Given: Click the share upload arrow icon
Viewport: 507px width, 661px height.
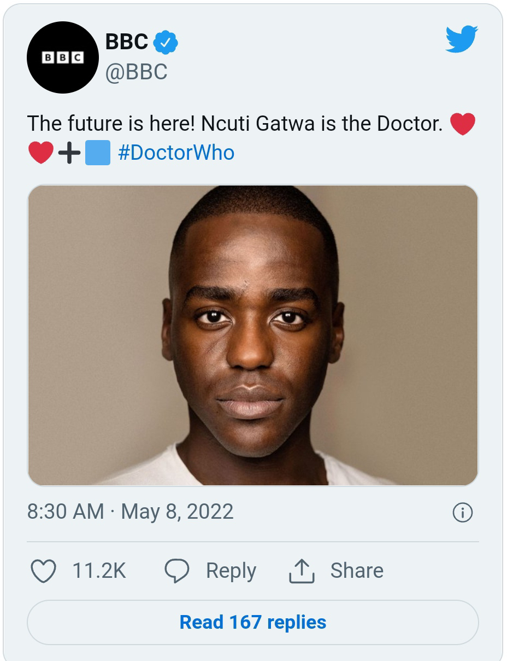Looking at the screenshot, I should (302, 571).
